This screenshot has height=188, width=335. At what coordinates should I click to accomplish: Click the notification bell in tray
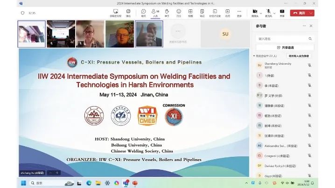coord(313,183)
